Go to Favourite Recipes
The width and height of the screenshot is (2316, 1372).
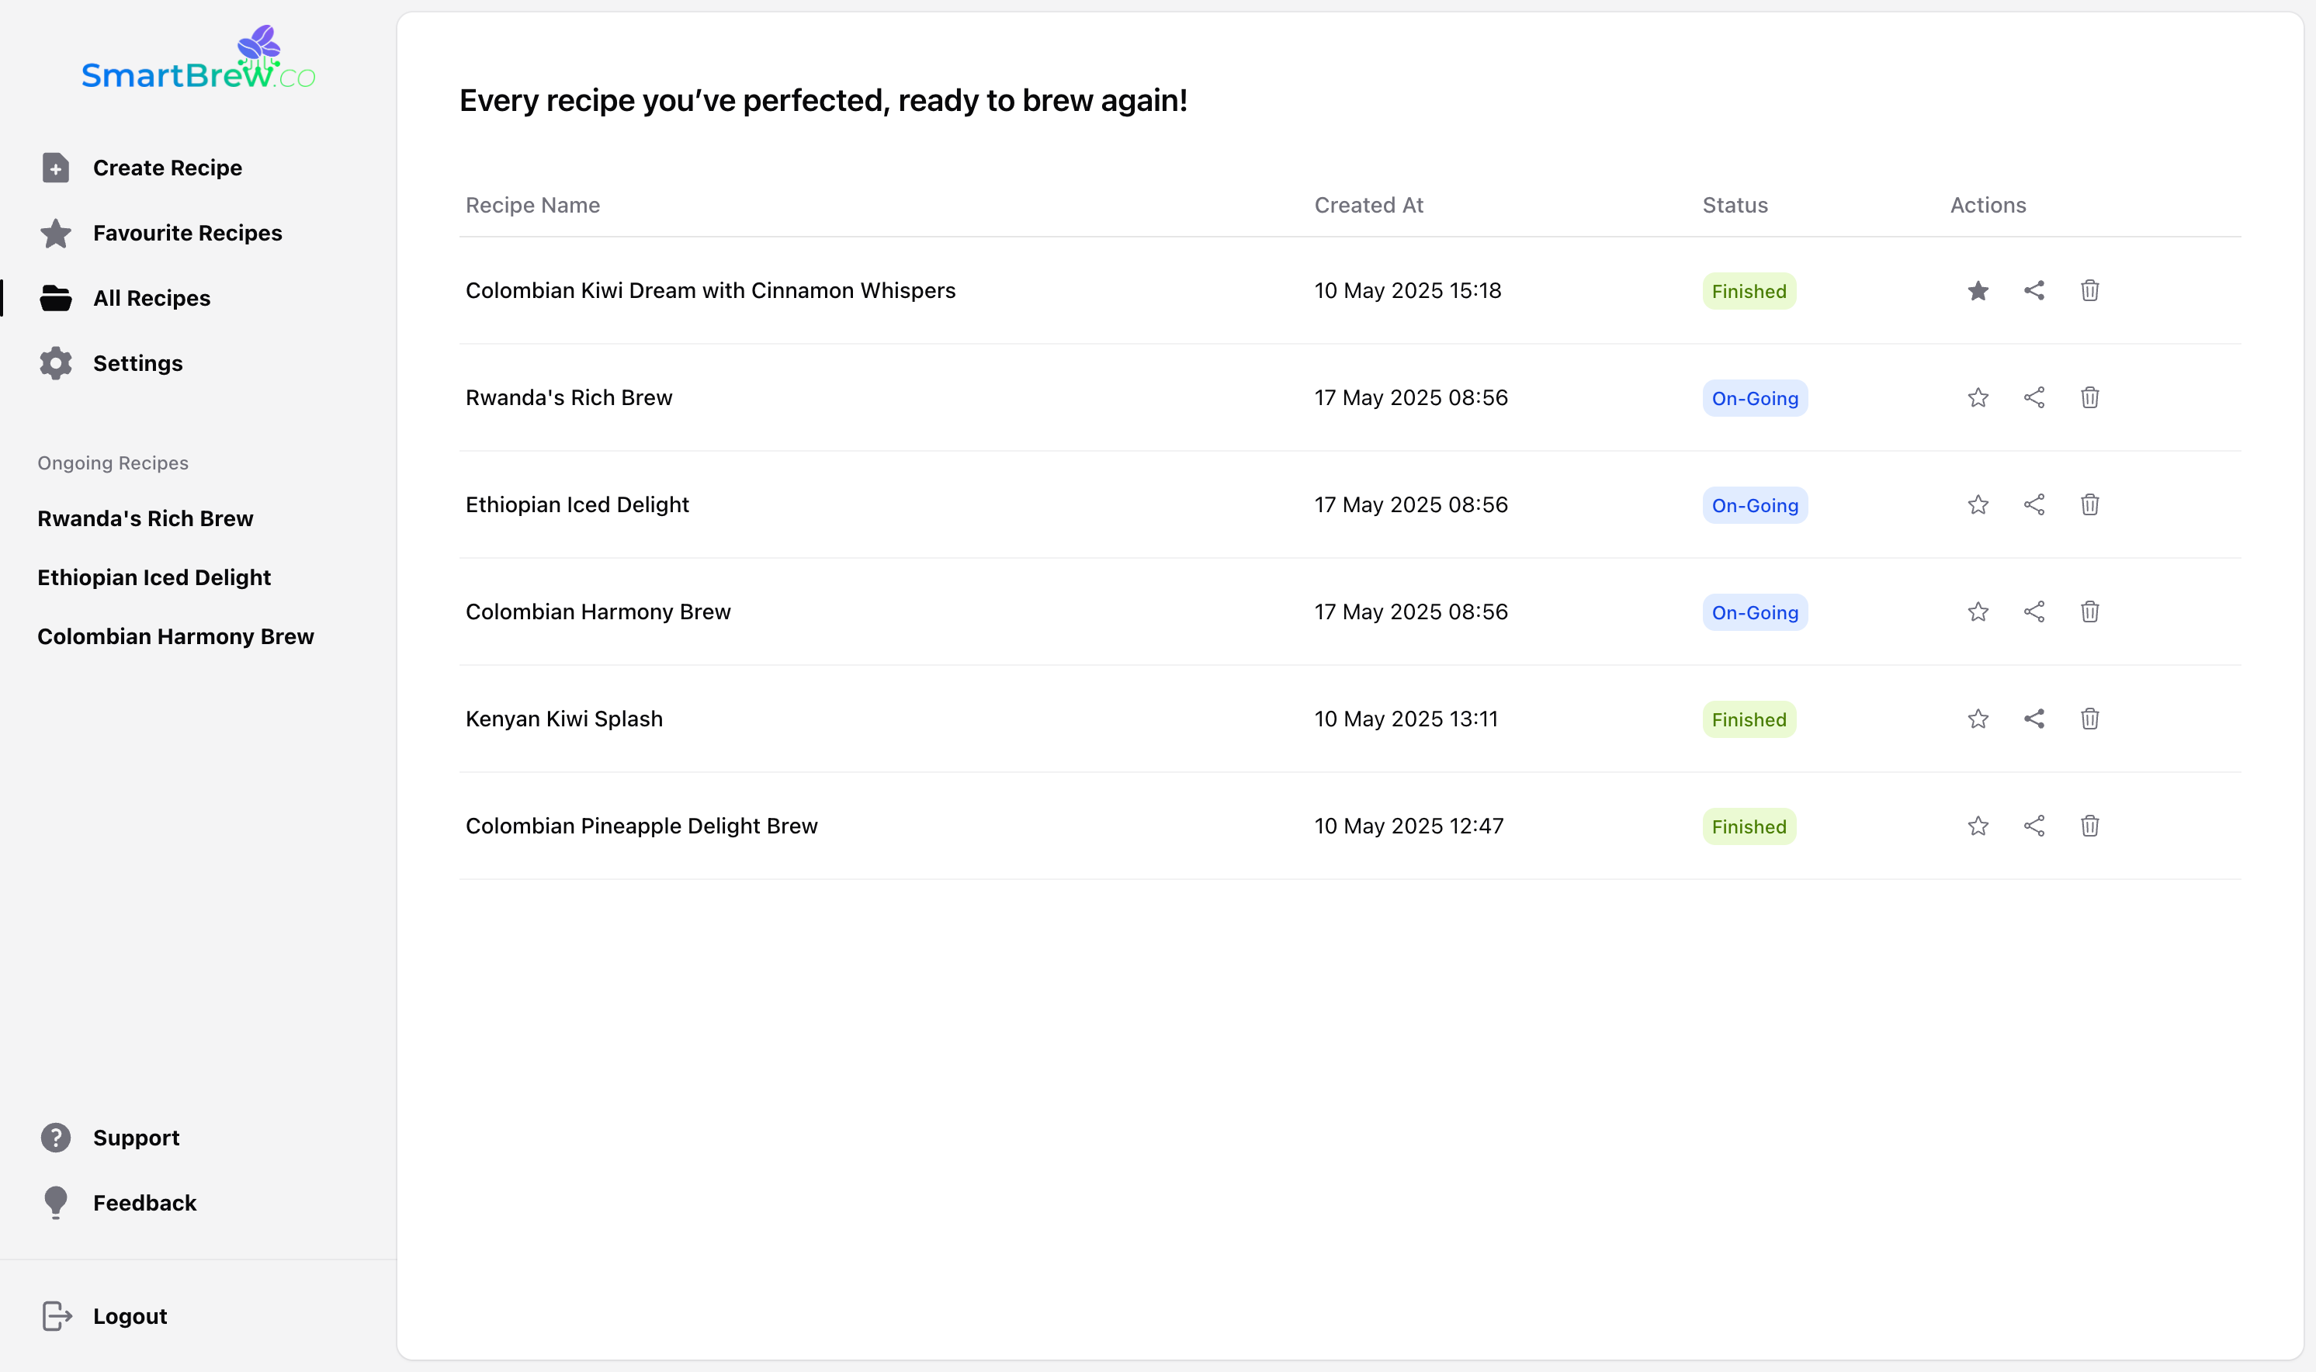click(187, 233)
